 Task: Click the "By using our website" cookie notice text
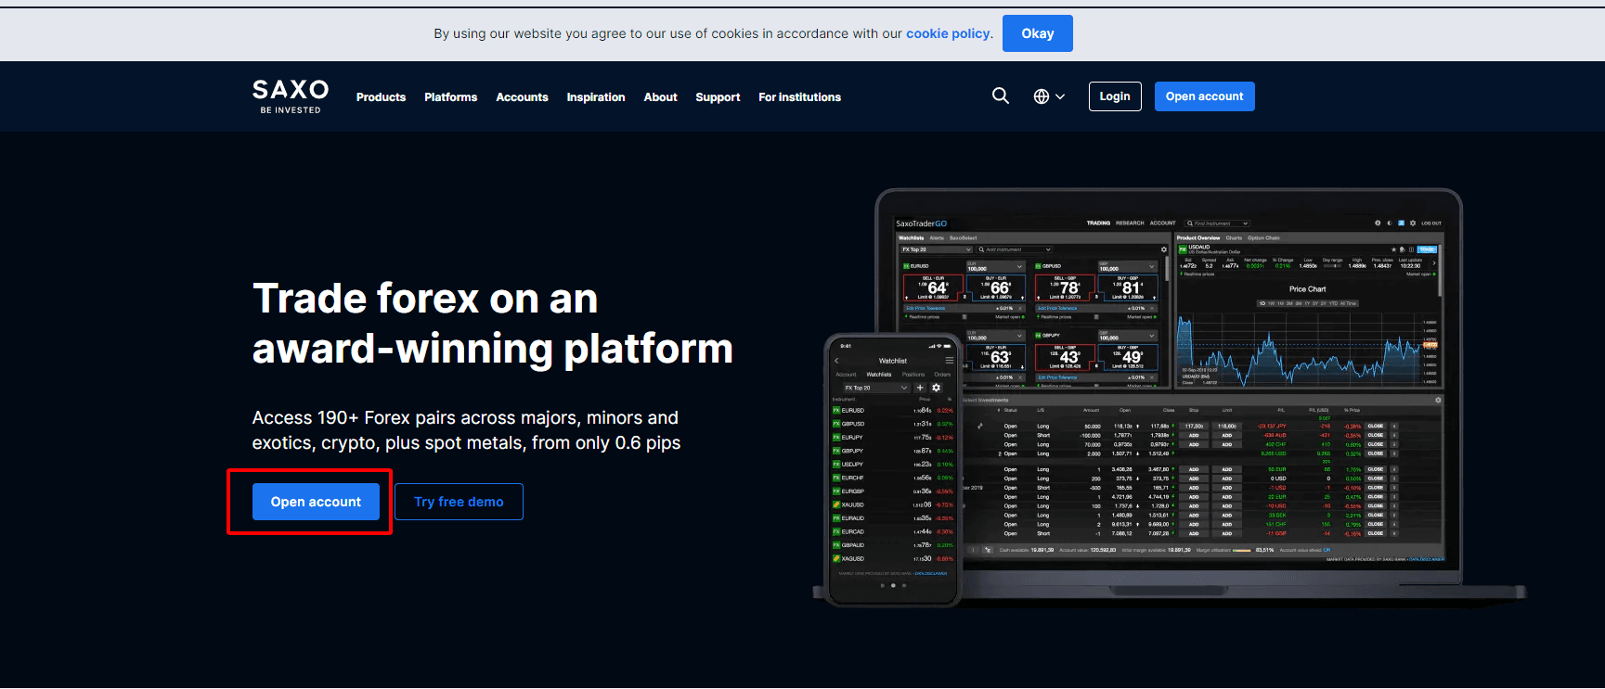click(x=714, y=33)
